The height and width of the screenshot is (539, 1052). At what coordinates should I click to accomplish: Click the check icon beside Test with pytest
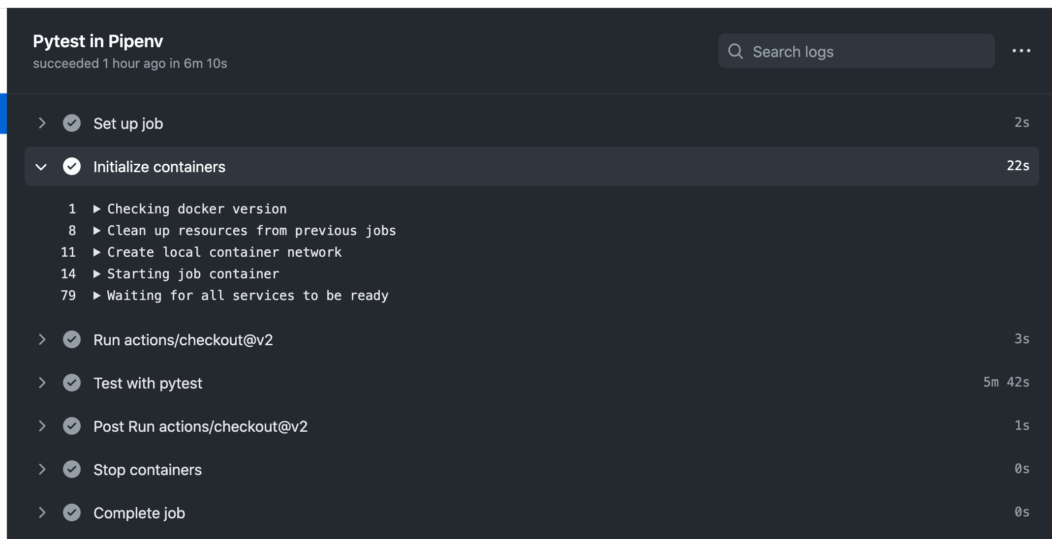coord(72,383)
